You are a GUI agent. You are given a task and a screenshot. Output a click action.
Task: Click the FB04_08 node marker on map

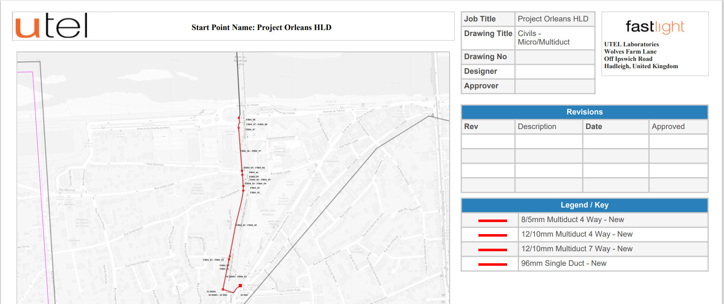tap(239, 118)
